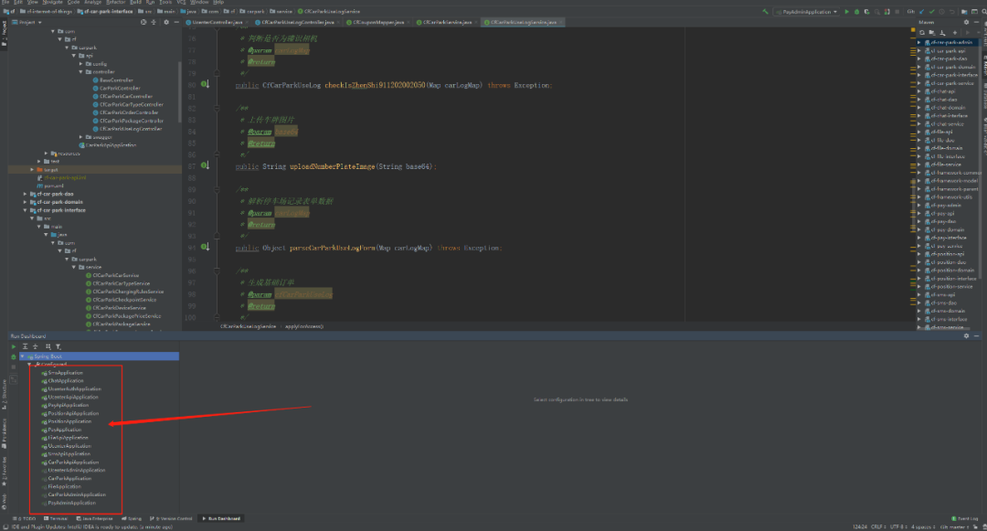The width and height of the screenshot is (987, 531).
Task: Open the Project view dropdown
Action: (27, 22)
